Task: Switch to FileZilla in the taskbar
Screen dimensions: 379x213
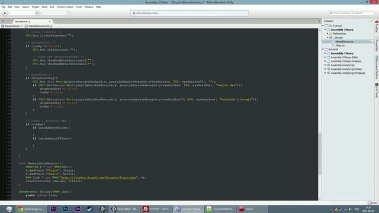Action: [x=156, y=209]
